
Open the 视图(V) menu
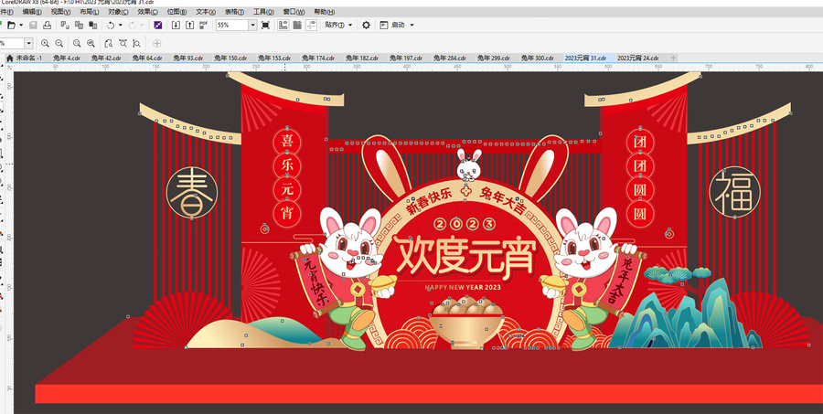pos(61,12)
